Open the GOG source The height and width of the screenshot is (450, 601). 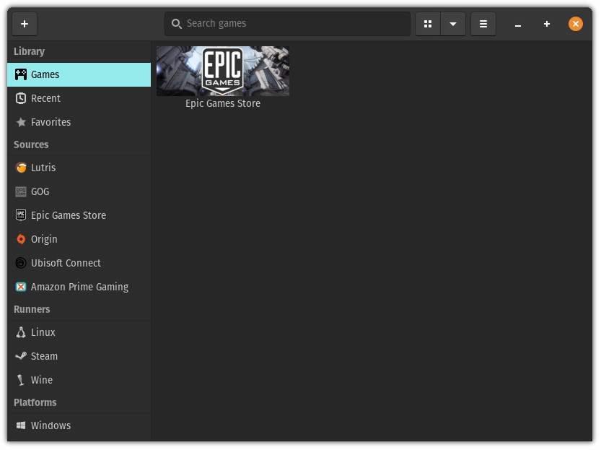[x=40, y=191]
